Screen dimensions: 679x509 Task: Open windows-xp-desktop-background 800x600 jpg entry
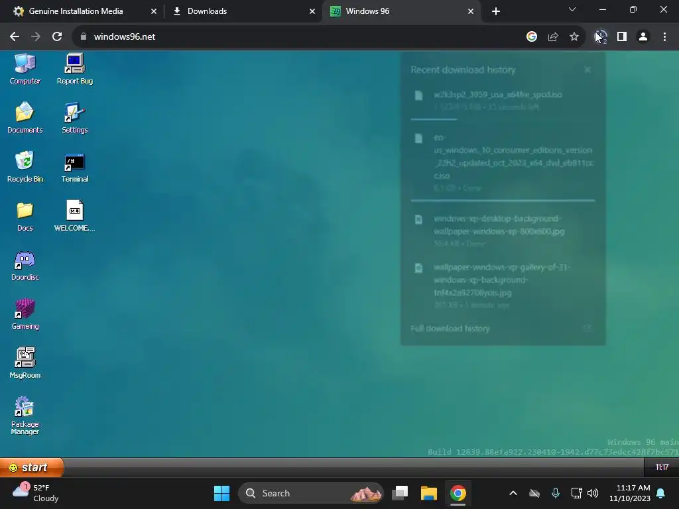tap(503, 231)
